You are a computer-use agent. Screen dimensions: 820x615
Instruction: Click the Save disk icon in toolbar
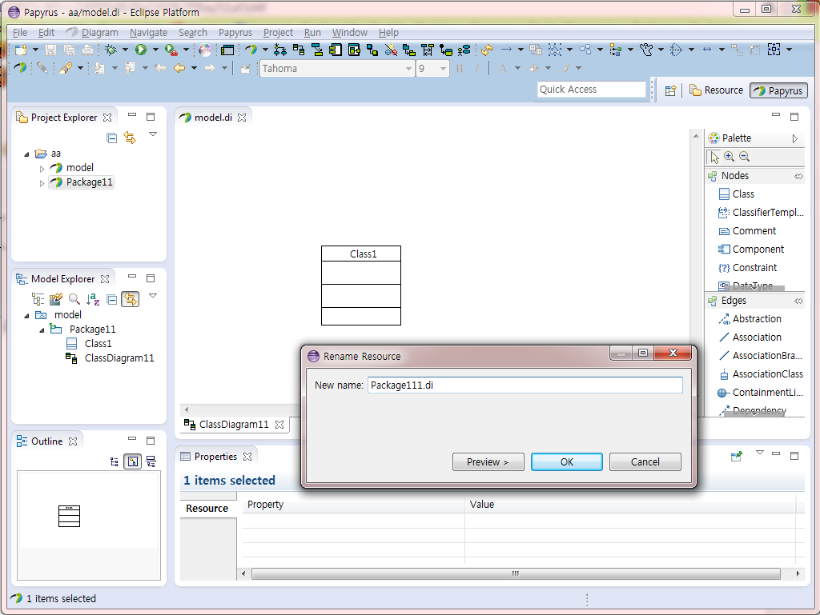(50, 50)
